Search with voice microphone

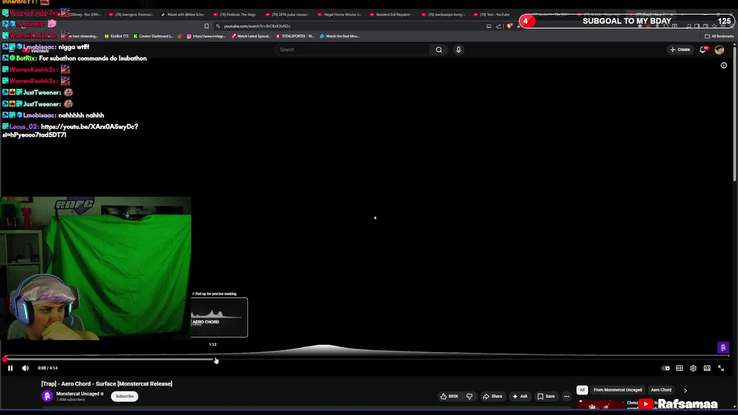(x=458, y=50)
